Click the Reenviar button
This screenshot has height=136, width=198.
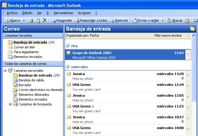point(119,20)
